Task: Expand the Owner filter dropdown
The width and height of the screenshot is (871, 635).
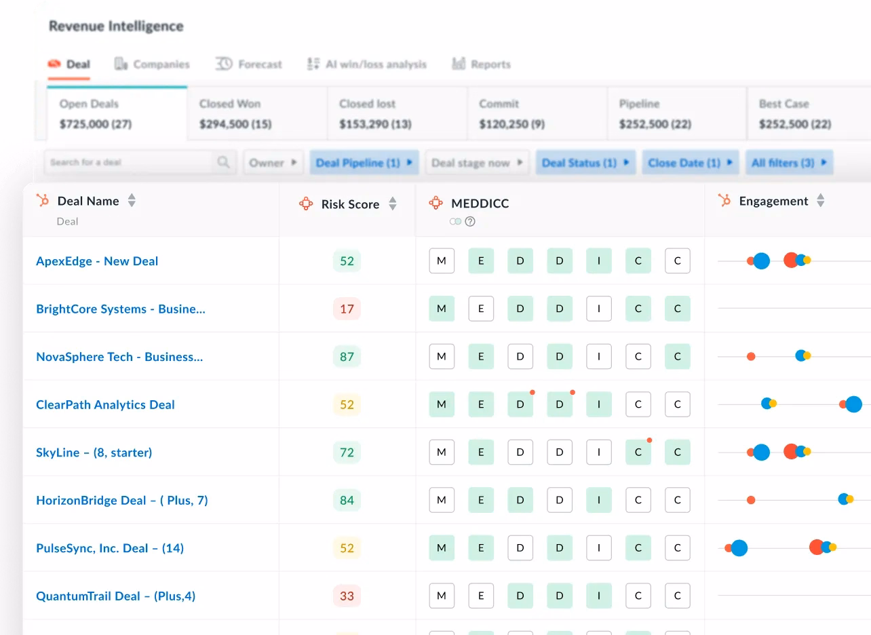Action: coord(273,163)
